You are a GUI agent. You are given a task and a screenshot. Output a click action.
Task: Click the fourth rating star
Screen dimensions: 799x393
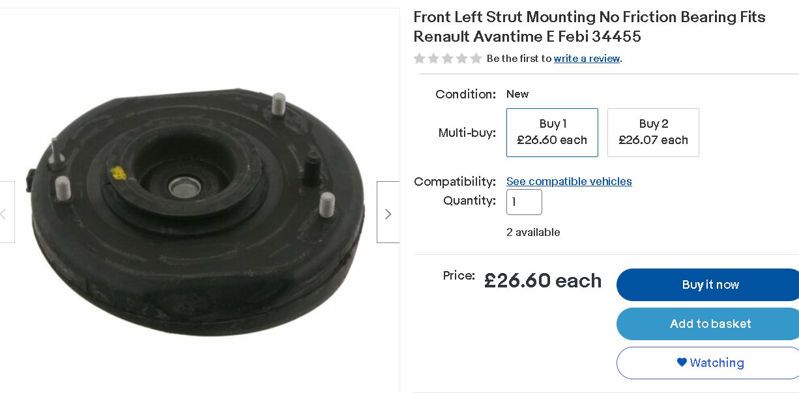(x=462, y=59)
